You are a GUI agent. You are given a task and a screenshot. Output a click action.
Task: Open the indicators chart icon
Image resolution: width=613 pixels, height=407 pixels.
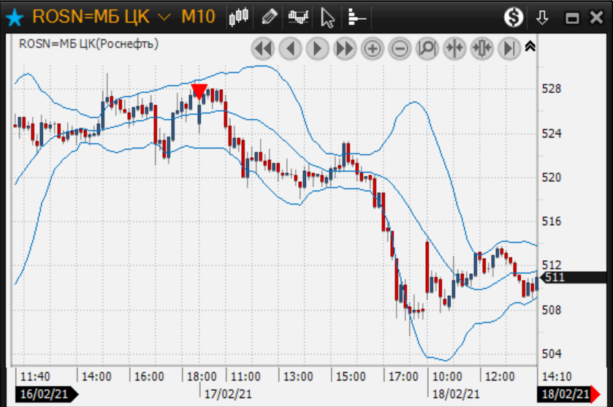point(298,17)
